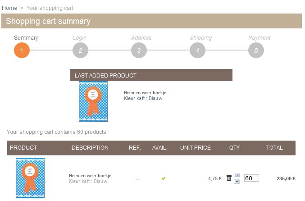
Task: Click the step 3 Address circle
Action: 139,50
